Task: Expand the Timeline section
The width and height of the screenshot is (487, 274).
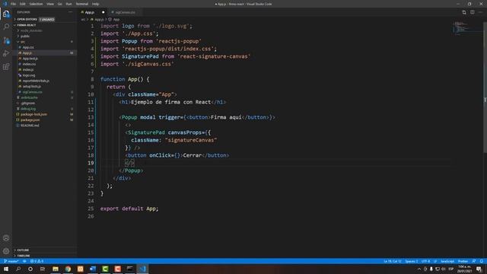Action: [x=24, y=256]
